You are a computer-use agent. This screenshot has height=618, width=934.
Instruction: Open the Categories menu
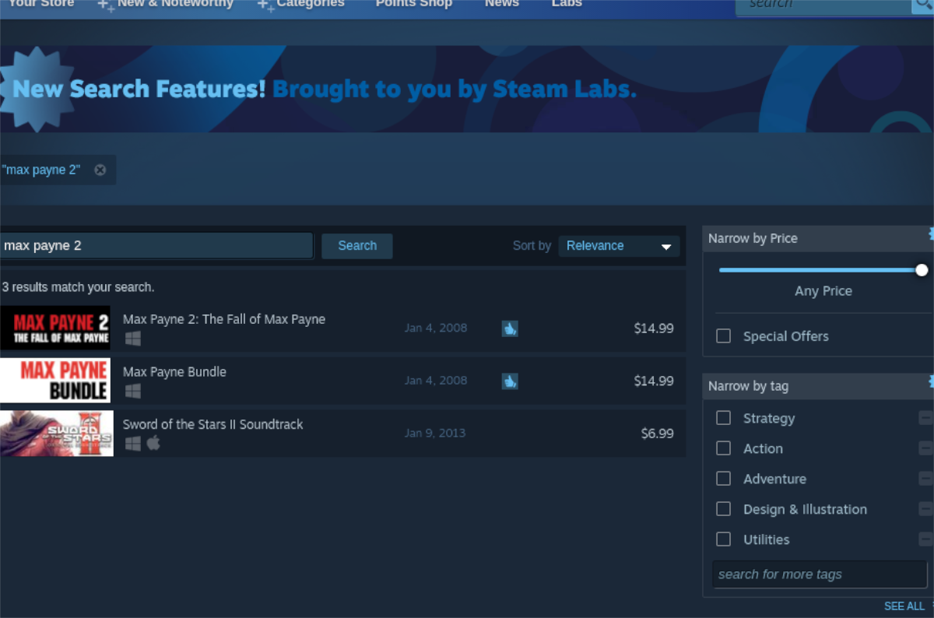tap(311, 4)
